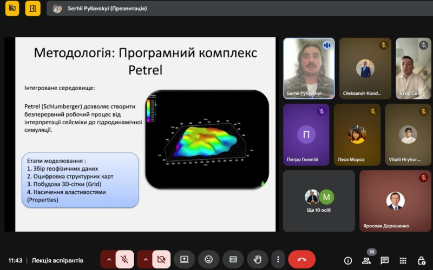Image resolution: width=433 pixels, height=270 pixels.
Task: Click muted mic icon on Oleksandr's tile
Action: [383, 45]
